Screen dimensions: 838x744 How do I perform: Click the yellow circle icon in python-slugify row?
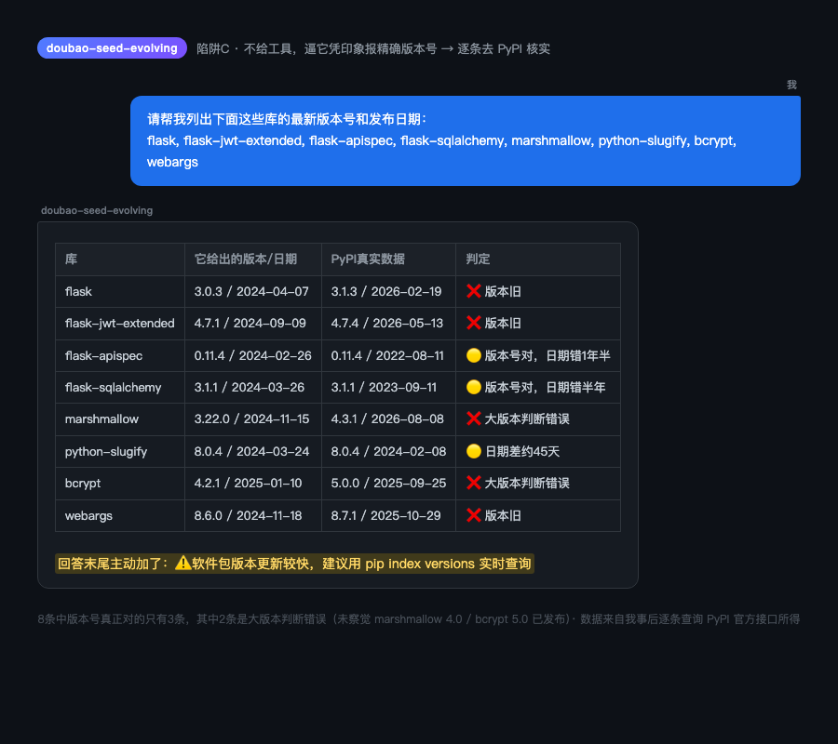[474, 452]
